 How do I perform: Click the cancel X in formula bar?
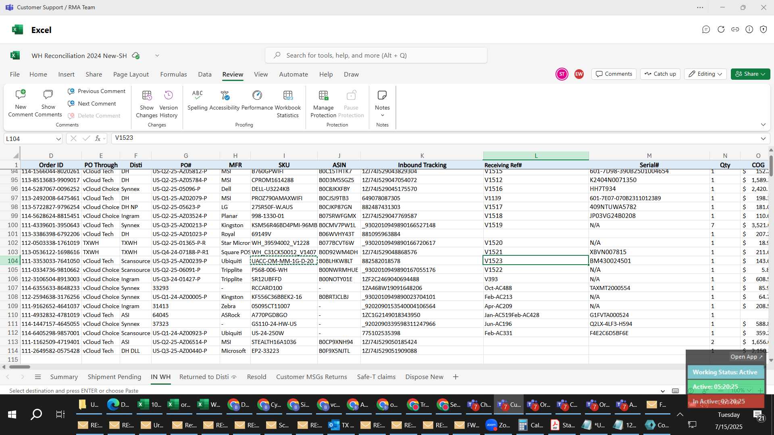(73, 139)
